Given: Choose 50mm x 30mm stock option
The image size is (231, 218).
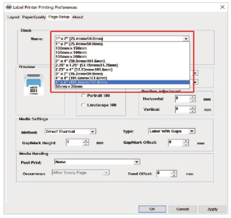Looking at the screenshot, I should tap(122, 86).
